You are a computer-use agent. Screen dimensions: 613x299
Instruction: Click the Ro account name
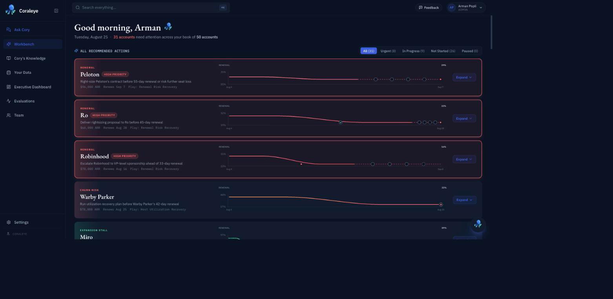click(x=84, y=115)
